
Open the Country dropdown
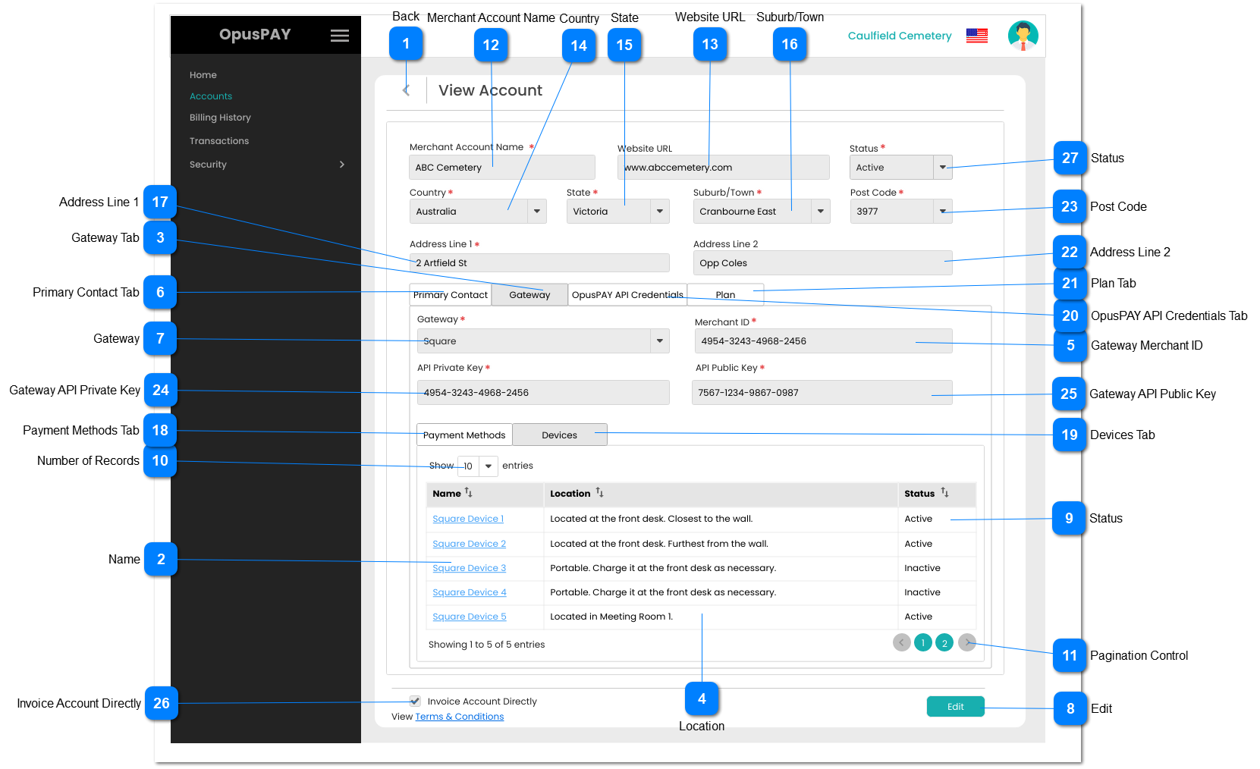pyautogui.click(x=537, y=212)
